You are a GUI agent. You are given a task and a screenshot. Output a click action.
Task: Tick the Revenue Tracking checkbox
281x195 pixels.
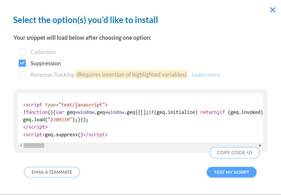(x=22, y=74)
